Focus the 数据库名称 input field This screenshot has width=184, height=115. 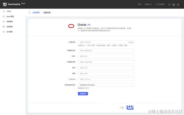coord(106,62)
